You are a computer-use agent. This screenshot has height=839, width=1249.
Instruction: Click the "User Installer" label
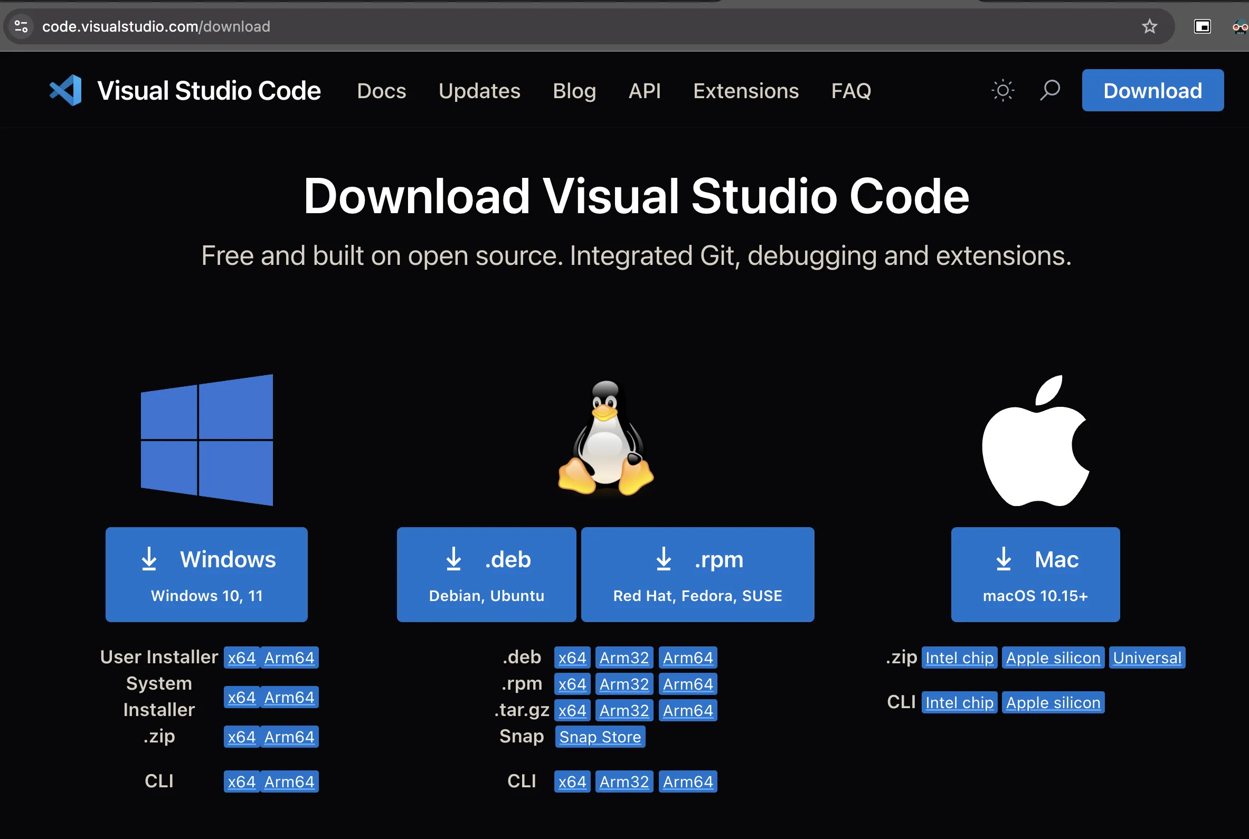[159, 657]
